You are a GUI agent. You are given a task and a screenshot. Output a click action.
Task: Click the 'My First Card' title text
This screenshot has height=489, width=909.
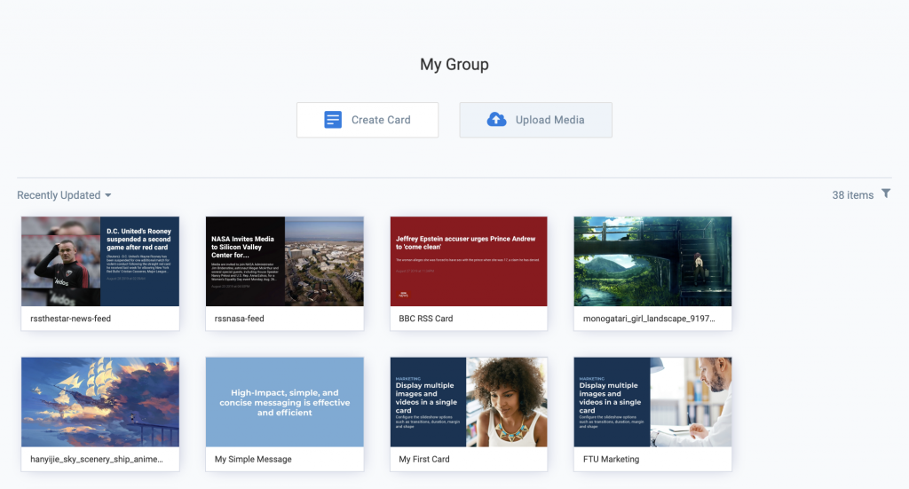(x=423, y=460)
